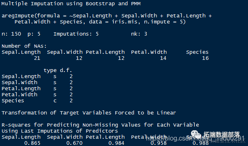The width and height of the screenshot is (248, 146).
Task: Click the title 'Multiple Imputation using Bootstrap and PMM'
Action: coord(71,4)
